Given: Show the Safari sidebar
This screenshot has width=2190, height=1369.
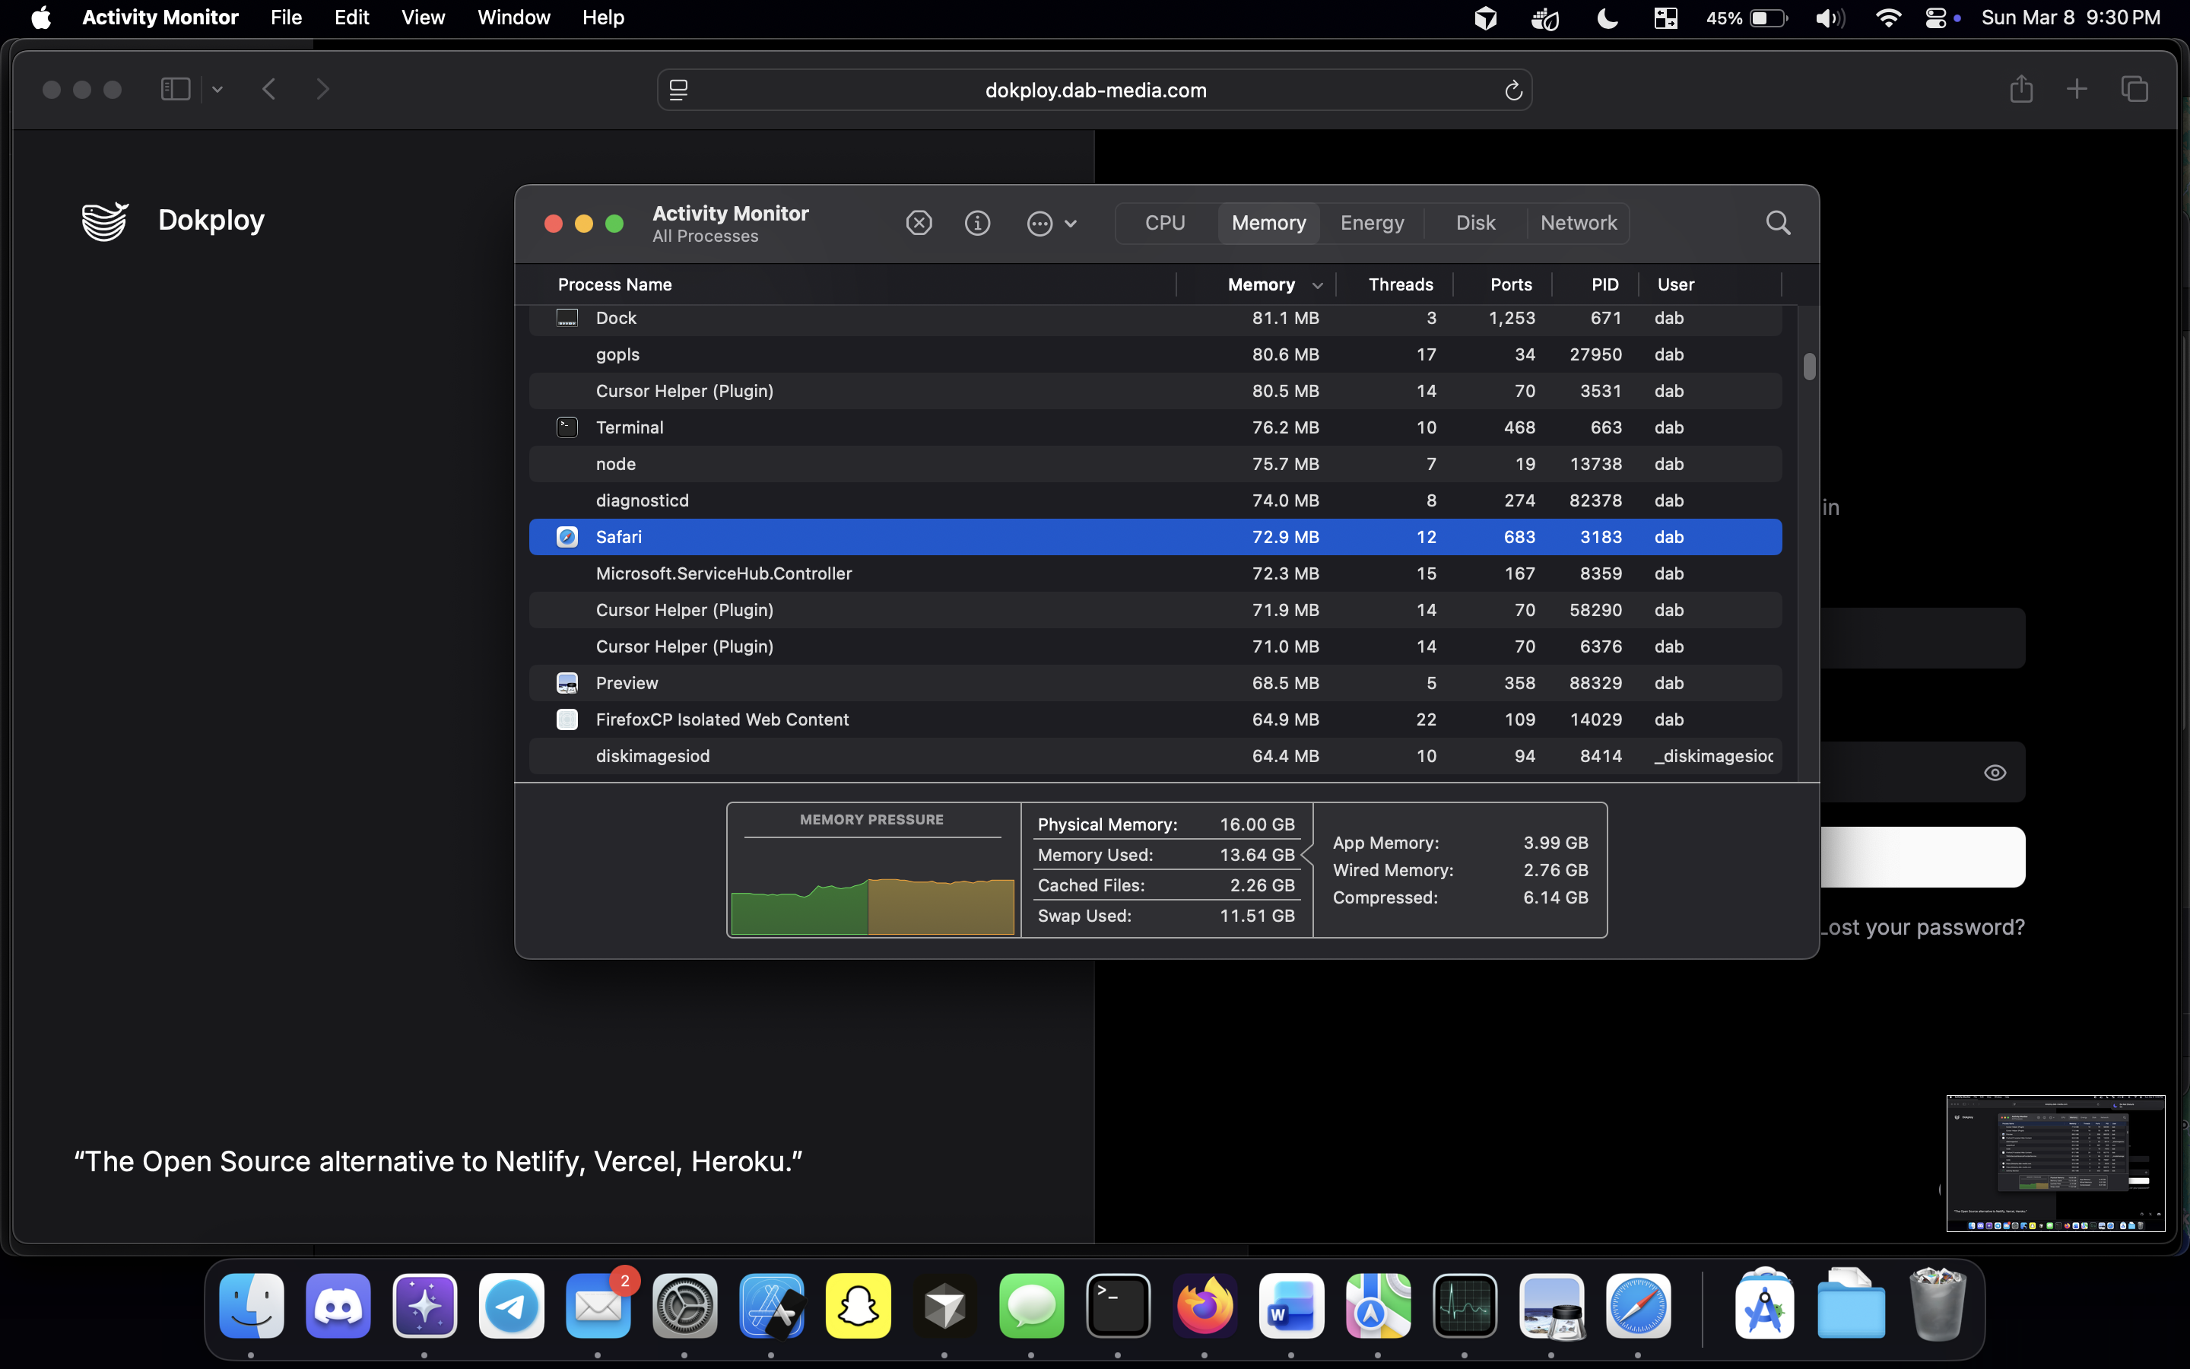Looking at the screenshot, I should point(175,89).
